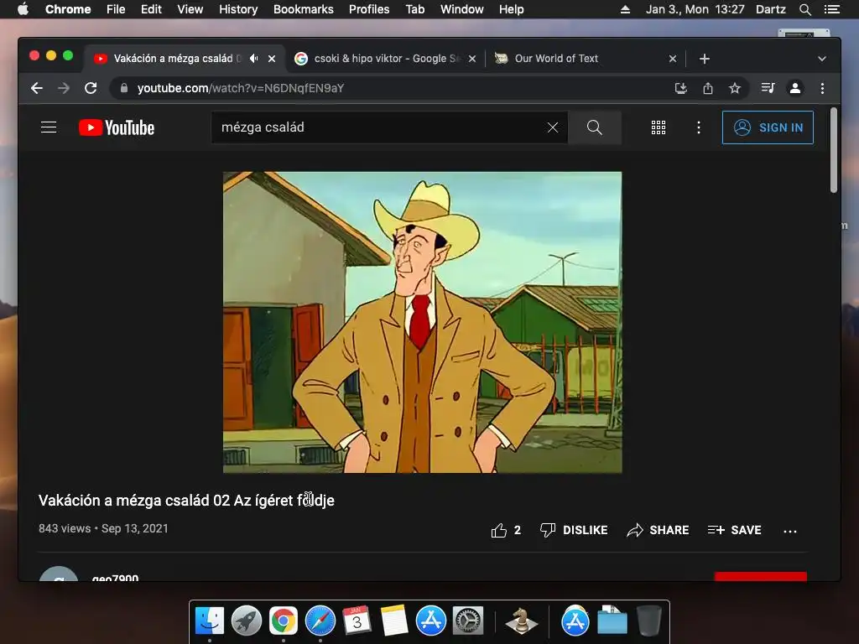Click the YouTube search magnifier button

click(x=595, y=127)
